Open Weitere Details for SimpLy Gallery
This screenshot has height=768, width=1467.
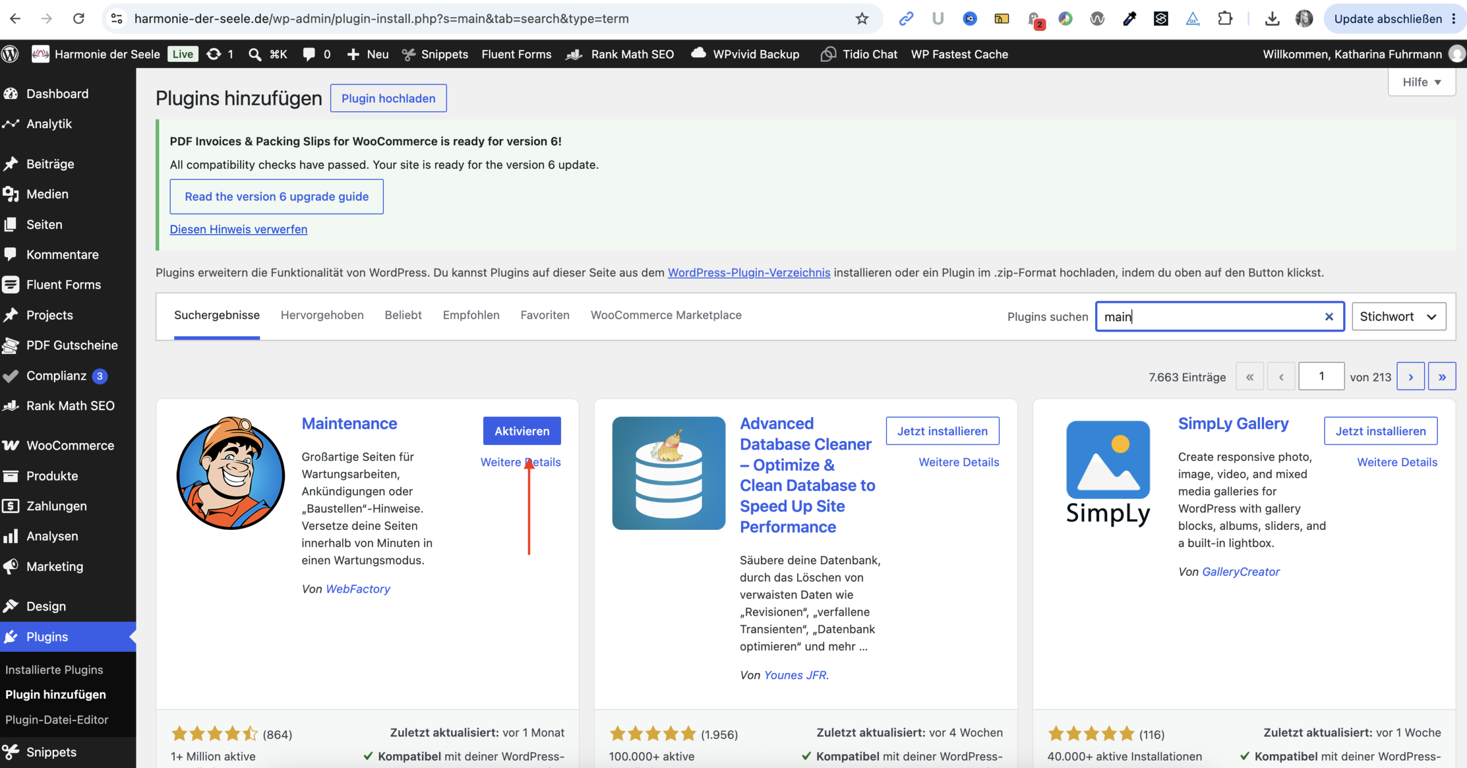point(1397,462)
